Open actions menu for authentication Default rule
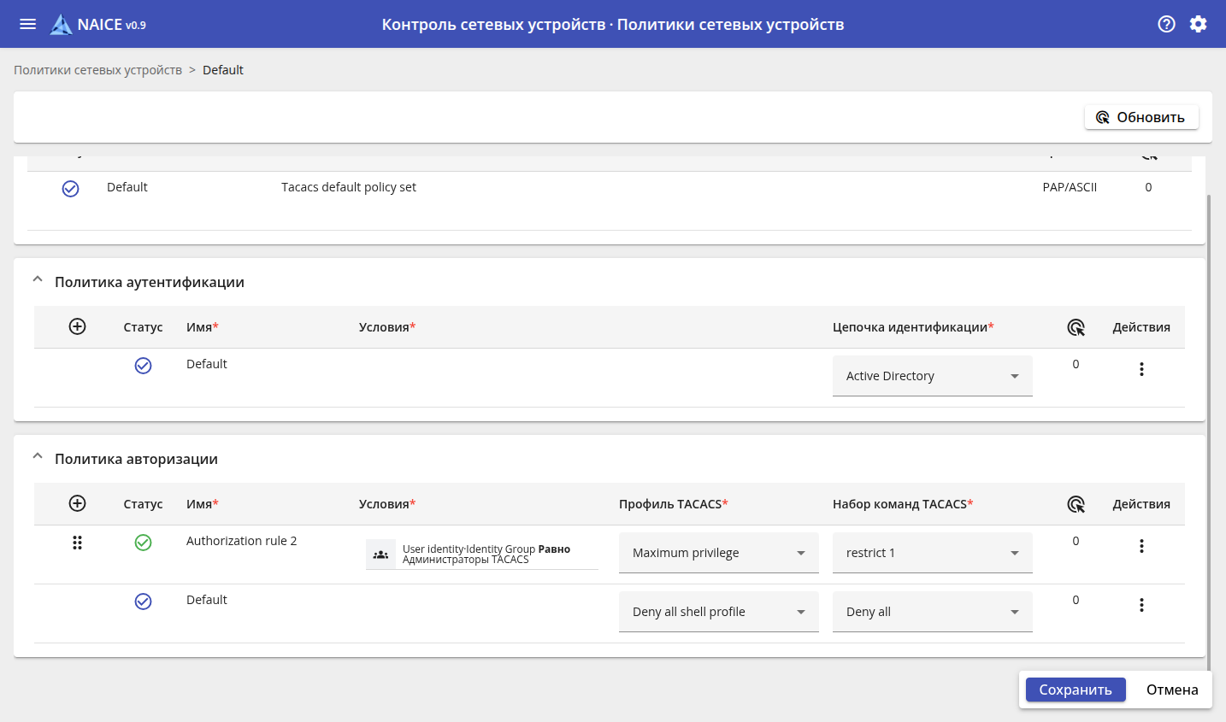1226x722 pixels. [x=1141, y=369]
